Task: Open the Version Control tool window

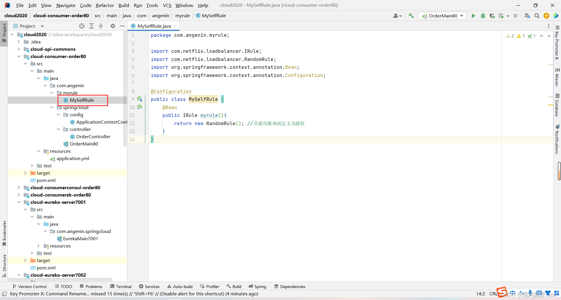Action: 29,287
